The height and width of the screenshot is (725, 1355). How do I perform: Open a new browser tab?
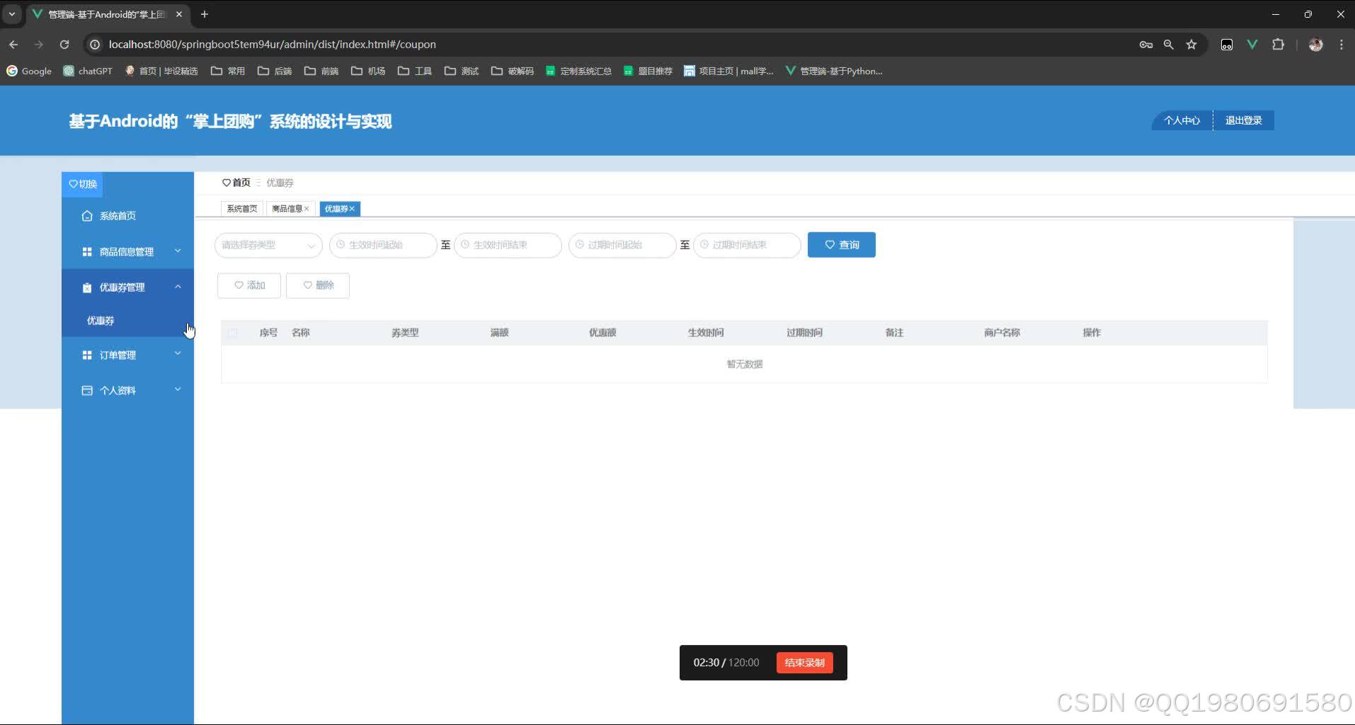[205, 14]
